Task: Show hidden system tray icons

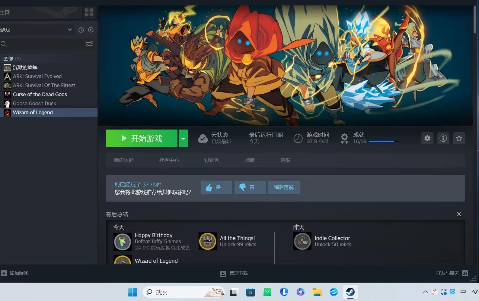Action: [425, 292]
